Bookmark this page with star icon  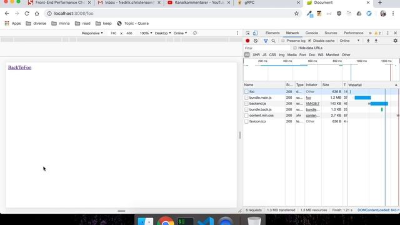point(296,14)
